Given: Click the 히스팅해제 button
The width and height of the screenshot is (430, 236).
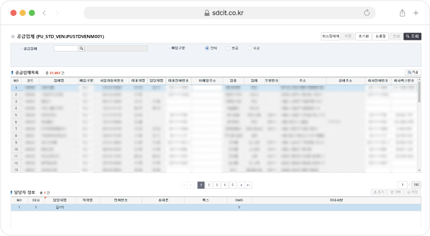Looking at the screenshot, I should pos(331,36).
